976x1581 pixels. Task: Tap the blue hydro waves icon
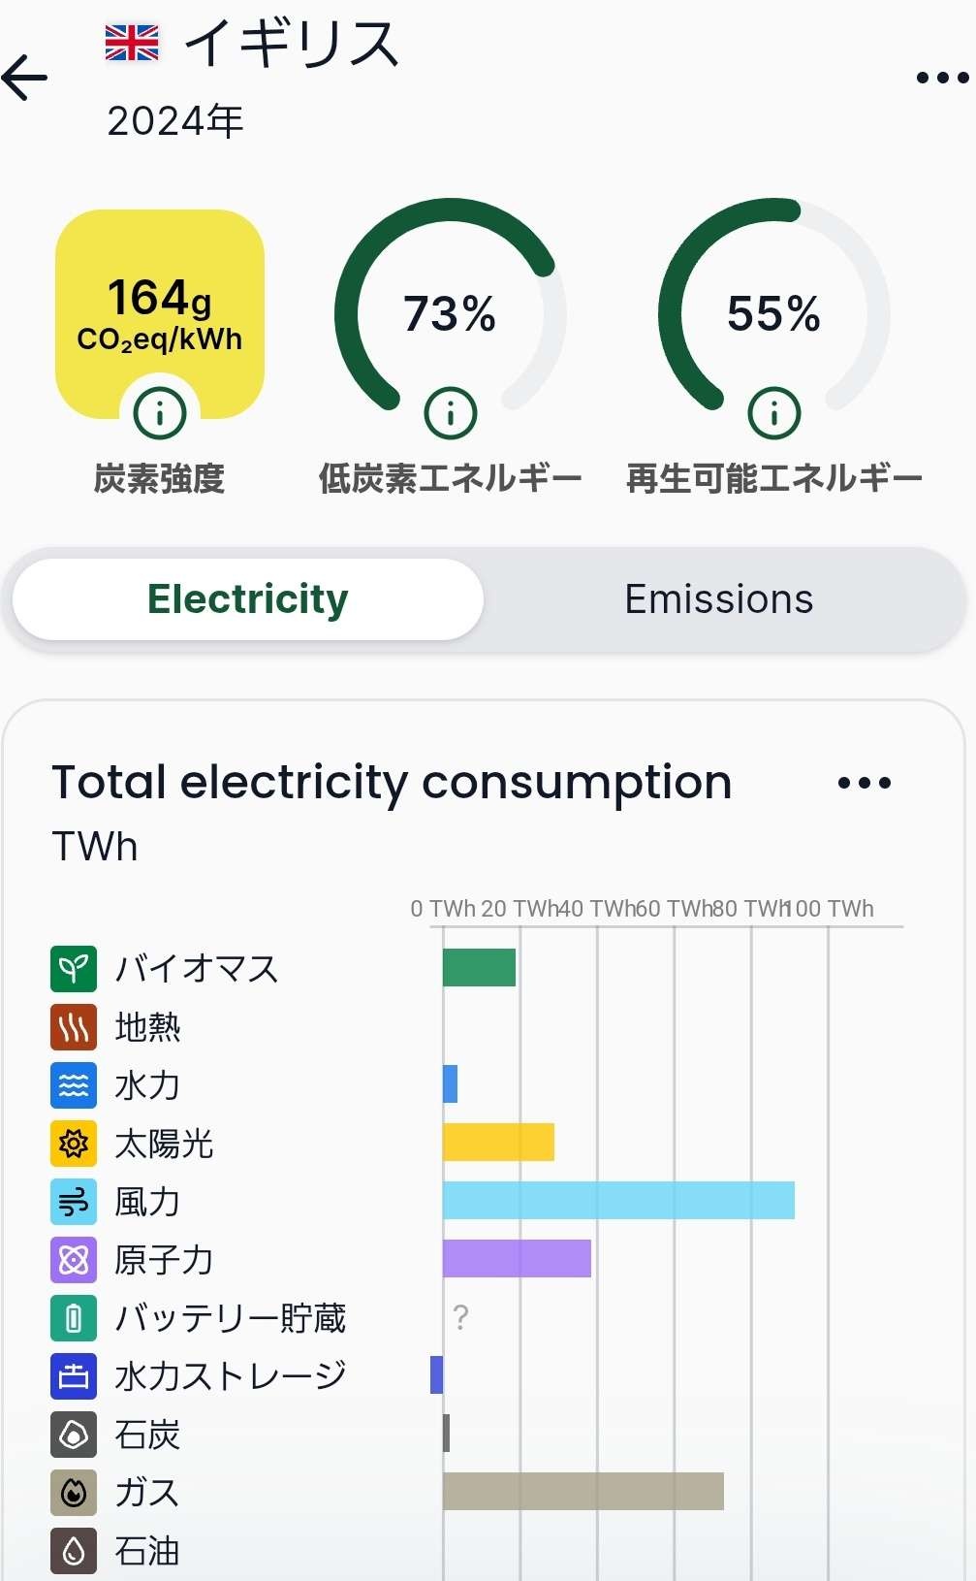click(74, 1085)
